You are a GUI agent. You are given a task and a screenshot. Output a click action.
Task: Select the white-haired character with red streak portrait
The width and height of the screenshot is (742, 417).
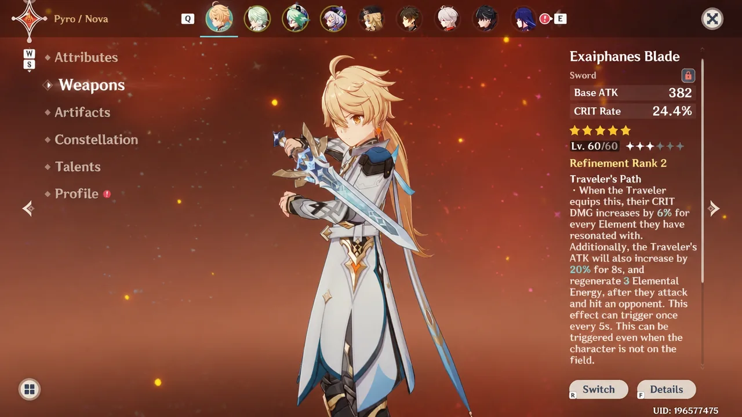pos(448,19)
